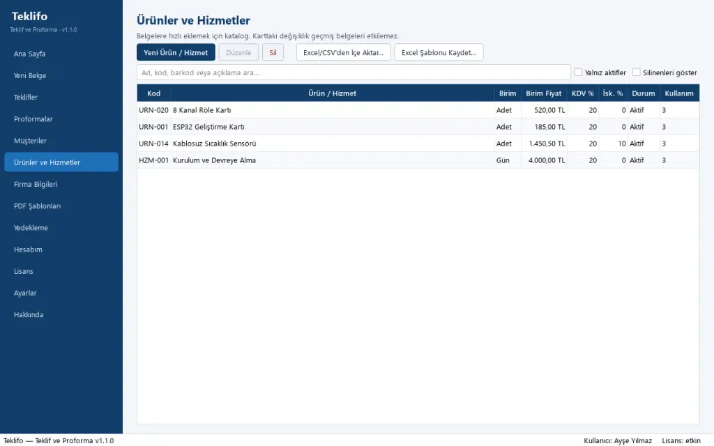714x446 pixels.
Task: Select the Kablosuz Sıcaklık Sensörü row
Action: pyautogui.click(x=418, y=144)
